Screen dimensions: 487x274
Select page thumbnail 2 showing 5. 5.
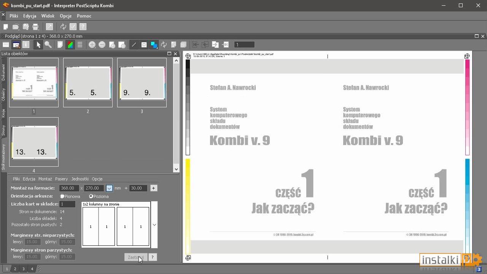pyautogui.click(x=88, y=83)
